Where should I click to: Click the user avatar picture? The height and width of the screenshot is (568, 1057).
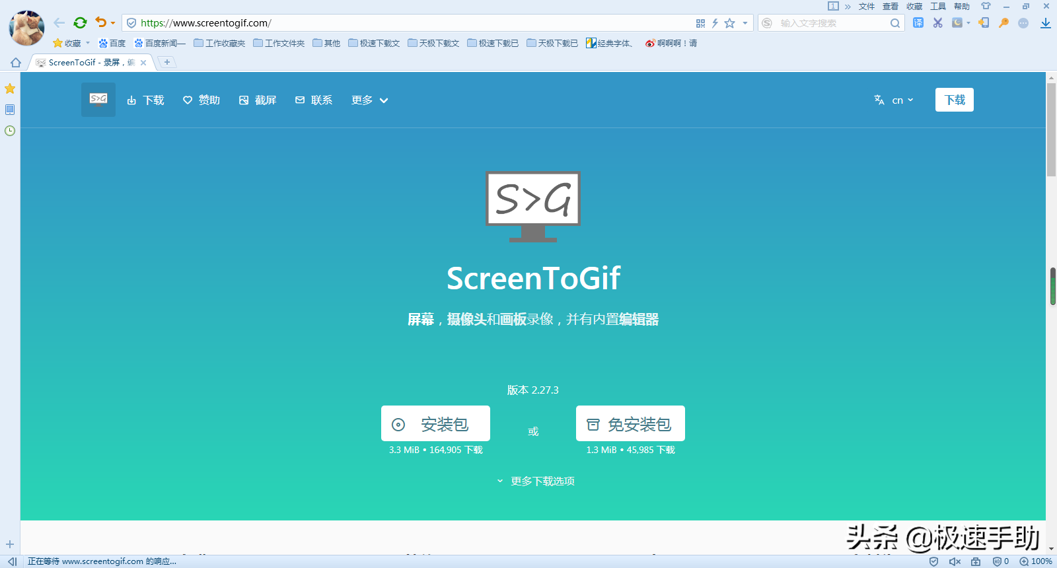click(26, 28)
